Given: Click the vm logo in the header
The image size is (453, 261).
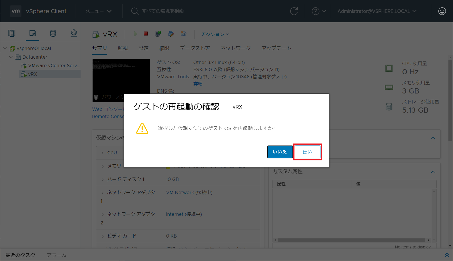Looking at the screenshot, I should (16, 11).
